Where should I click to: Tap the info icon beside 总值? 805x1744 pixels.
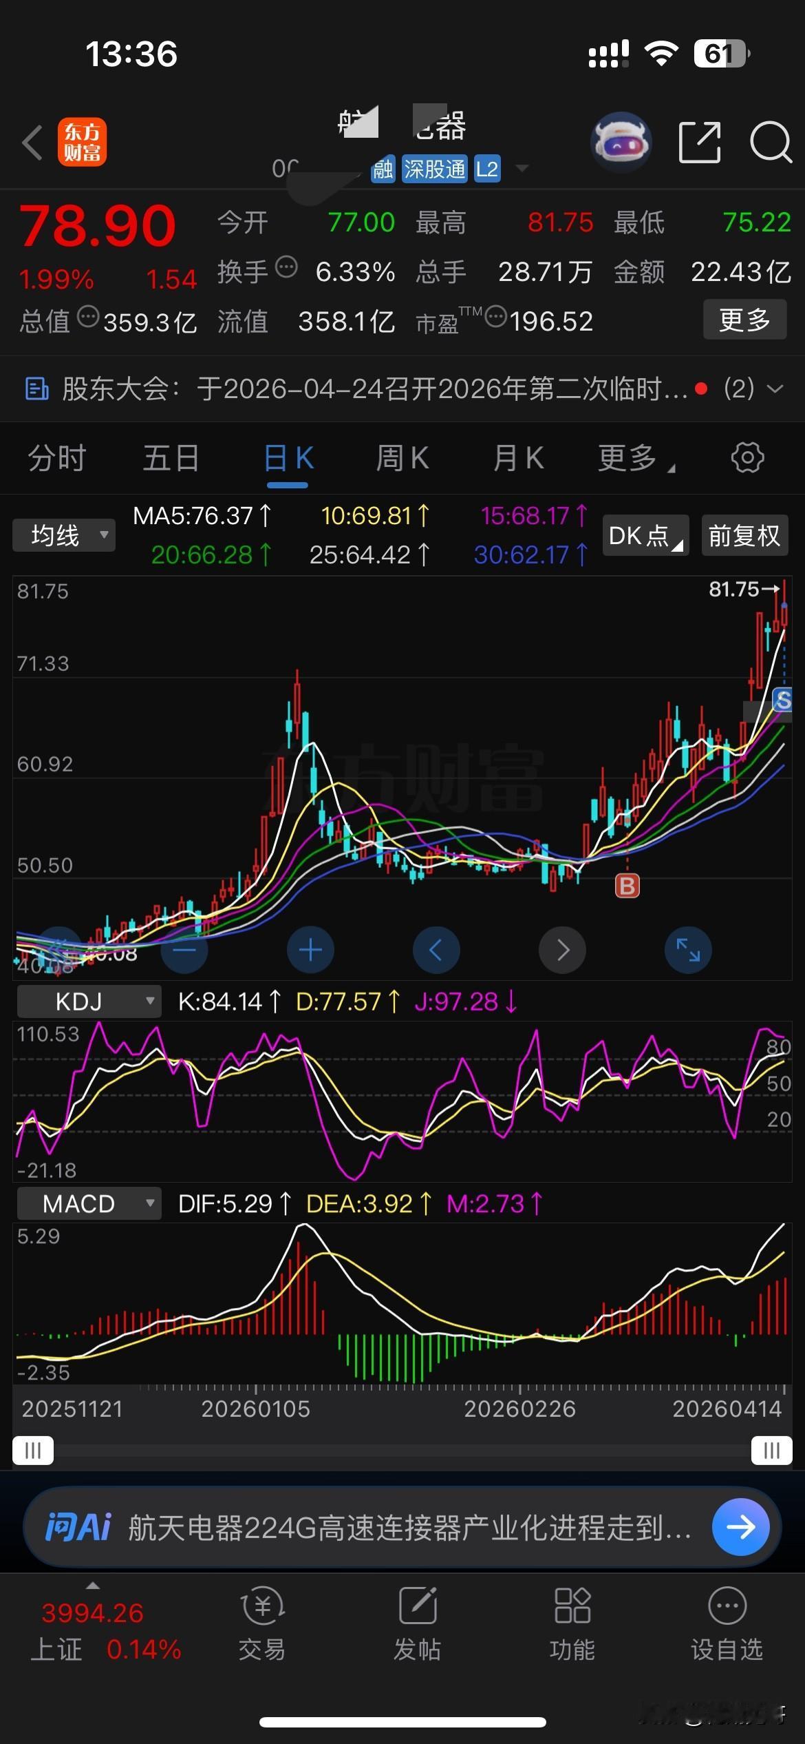pyautogui.click(x=88, y=317)
